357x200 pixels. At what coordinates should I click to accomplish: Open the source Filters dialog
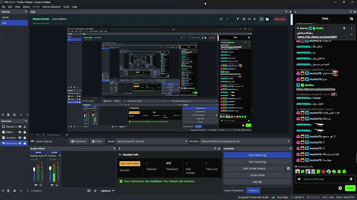97,141
